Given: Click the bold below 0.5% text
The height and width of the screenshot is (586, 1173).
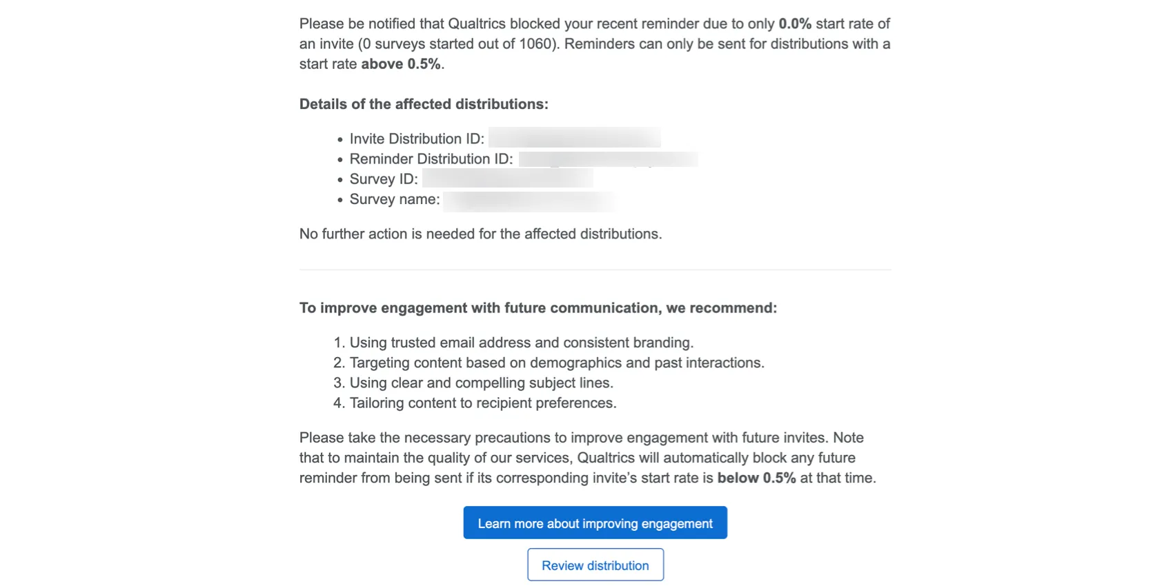Looking at the screenshot, I should (x=756, y=476).
